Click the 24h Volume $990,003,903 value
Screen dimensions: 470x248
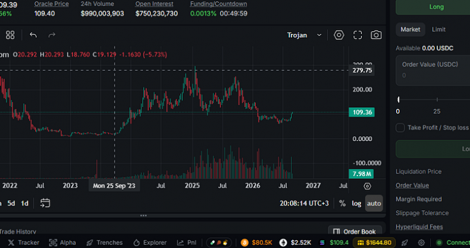(x=102, y=14)
